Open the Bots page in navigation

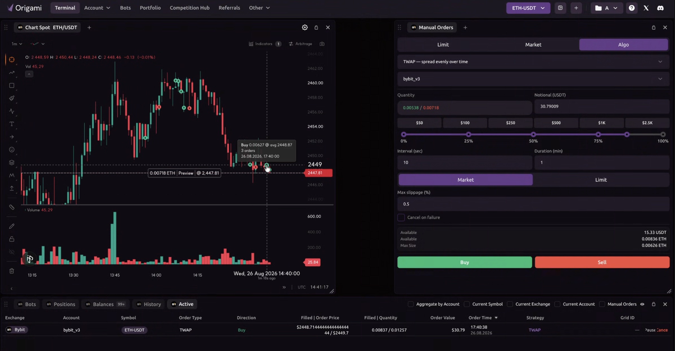tap(125, 8)
